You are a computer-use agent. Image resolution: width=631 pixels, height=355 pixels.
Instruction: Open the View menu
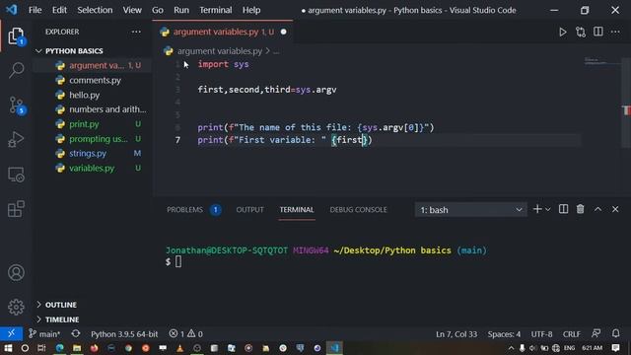tap(132, 10)
